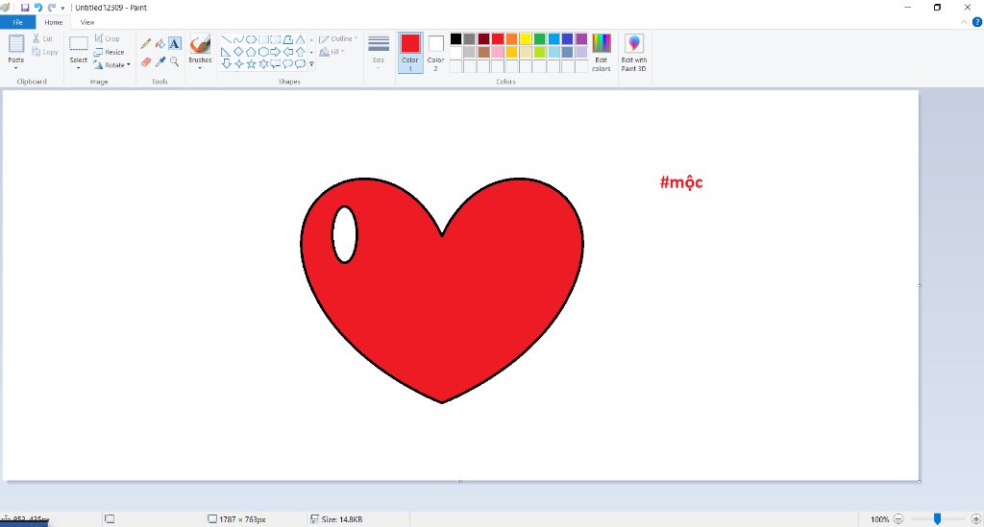The height and width of the screenshot is (527, 984).
Task: Open the Paste dropdown arrow
Action: (15, 67)
